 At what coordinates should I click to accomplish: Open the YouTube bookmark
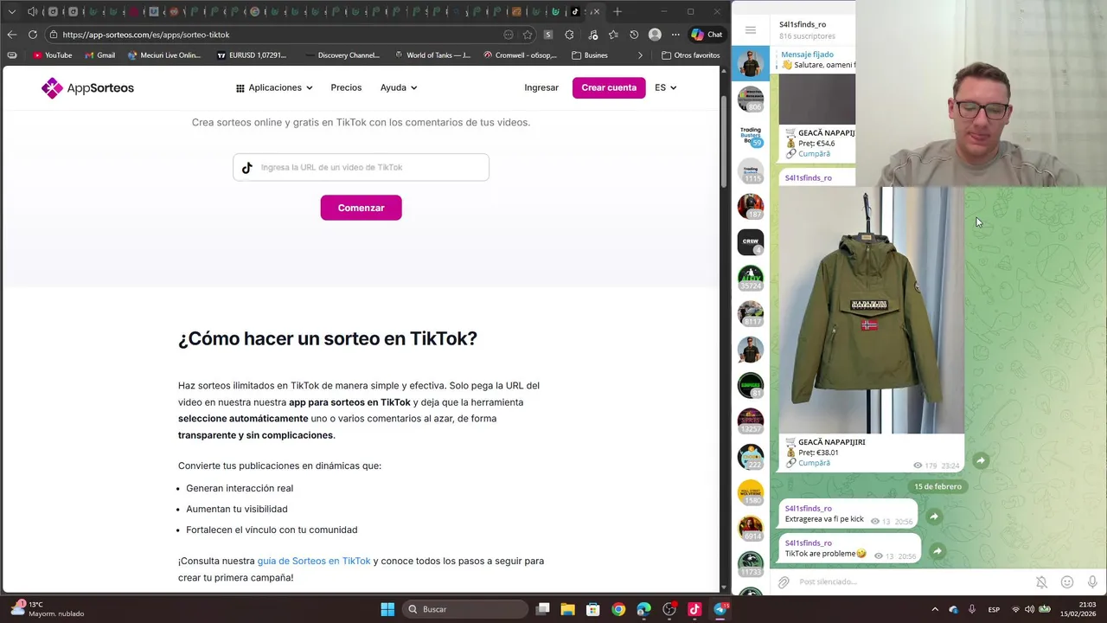(52, 55)
